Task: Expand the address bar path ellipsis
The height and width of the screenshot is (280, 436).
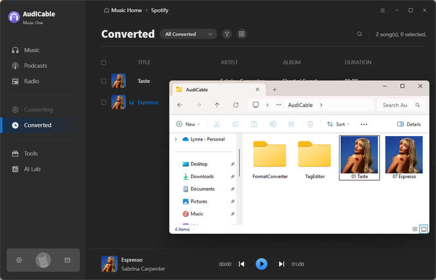Action: pyautogui.click(x=278, y=105)
